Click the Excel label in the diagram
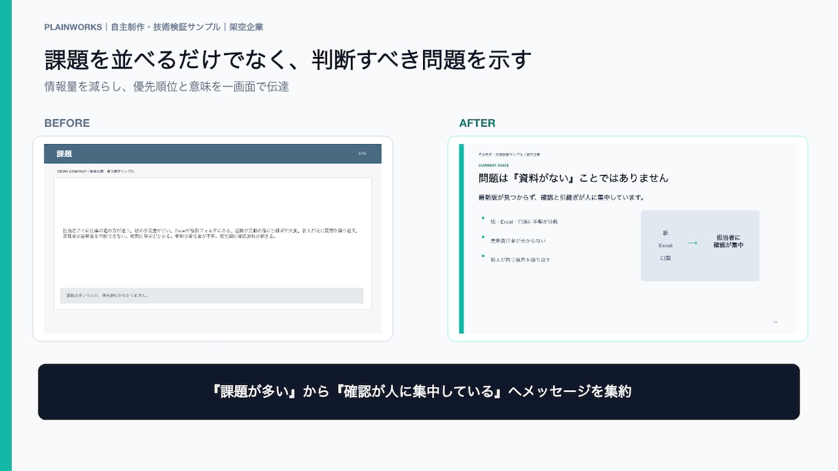The height and width of the screenshot is (471, 838). tap(666, 245)
